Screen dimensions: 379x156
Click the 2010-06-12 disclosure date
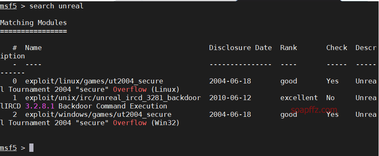point(230,98)
